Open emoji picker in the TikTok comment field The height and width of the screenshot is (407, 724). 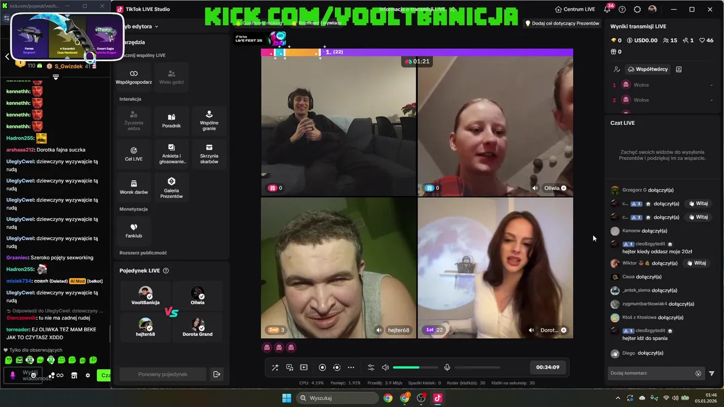coord(698,373)
